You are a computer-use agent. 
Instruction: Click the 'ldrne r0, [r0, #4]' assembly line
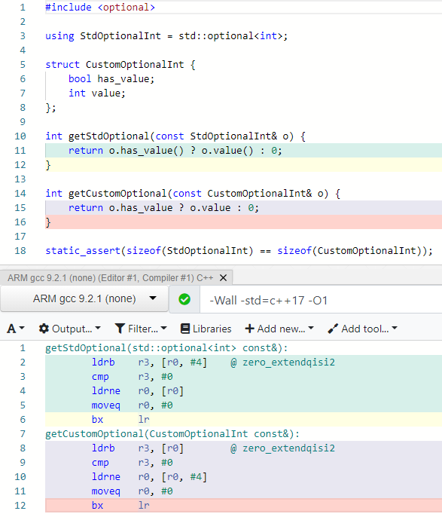click(149, 476)
